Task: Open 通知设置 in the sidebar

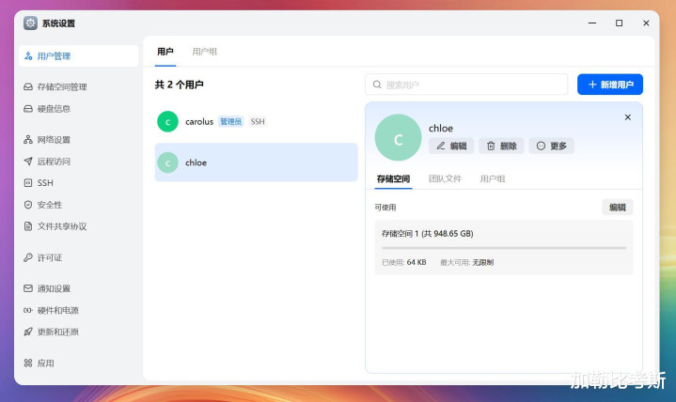Action: coord(47,288)
